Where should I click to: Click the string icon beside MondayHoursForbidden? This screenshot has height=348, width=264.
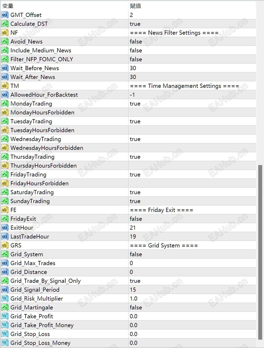click(5, 112)
